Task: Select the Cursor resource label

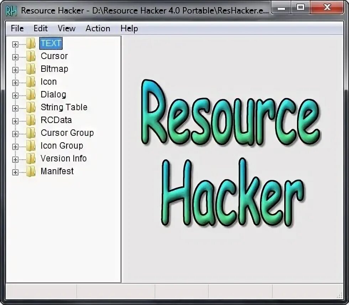Action: [54, 56]
